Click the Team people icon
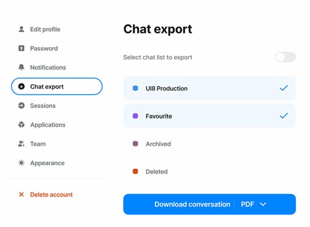This screenshot has width=310, height=227. [x=21, y=144]
